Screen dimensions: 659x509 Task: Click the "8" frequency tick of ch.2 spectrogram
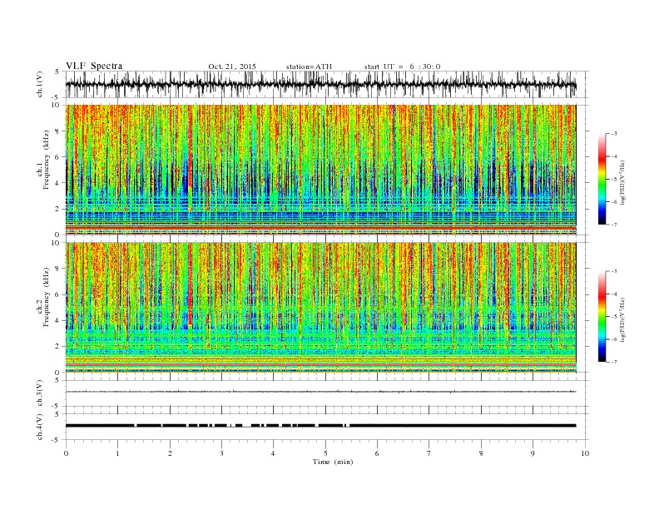click(58, 269)
